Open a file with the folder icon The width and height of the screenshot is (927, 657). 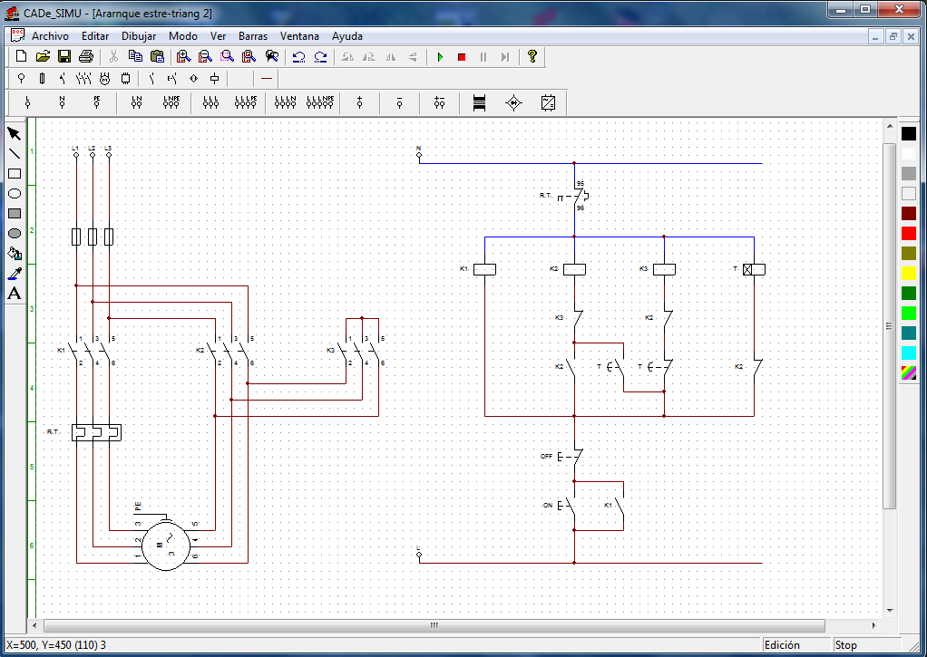click(43, 57)
